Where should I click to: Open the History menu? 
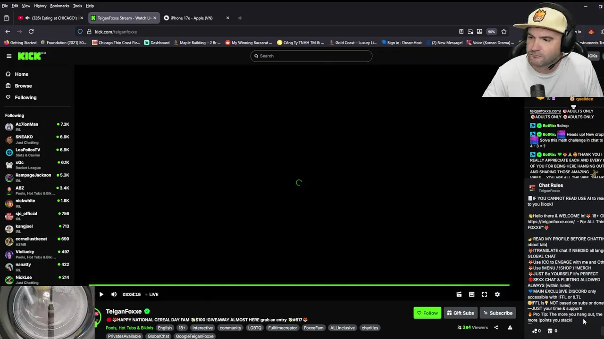coord(40,6)
